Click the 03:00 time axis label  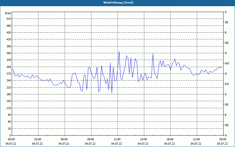click(x=38, y=139)
